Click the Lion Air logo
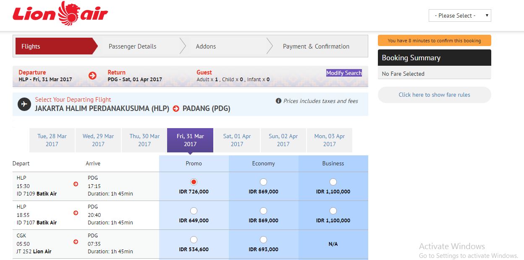The image size is (524, 260). (x=60, y=13)
